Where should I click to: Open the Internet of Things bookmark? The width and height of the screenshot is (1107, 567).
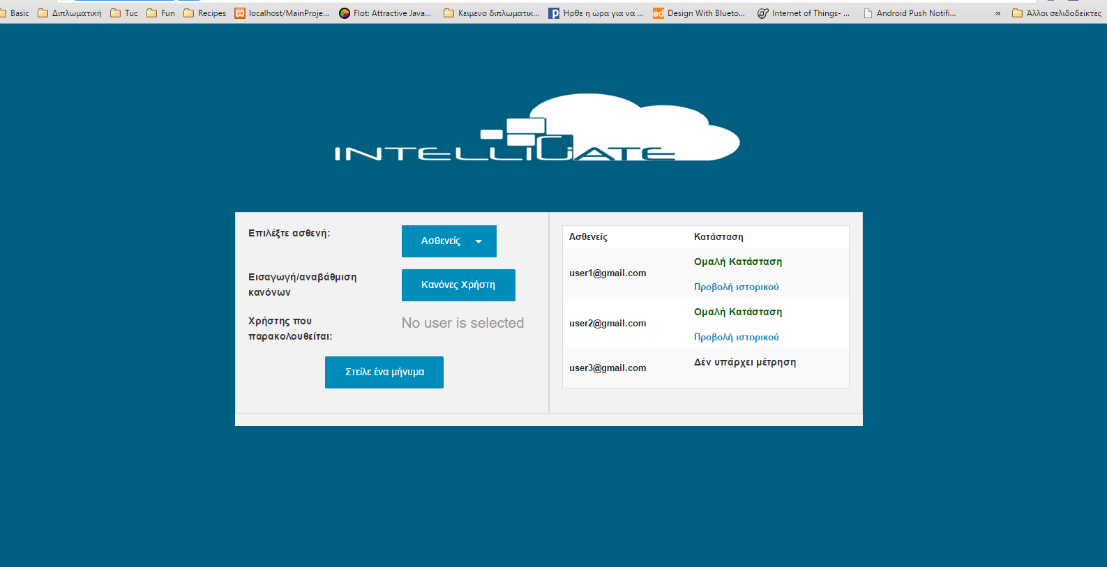[x=804, y=13]
